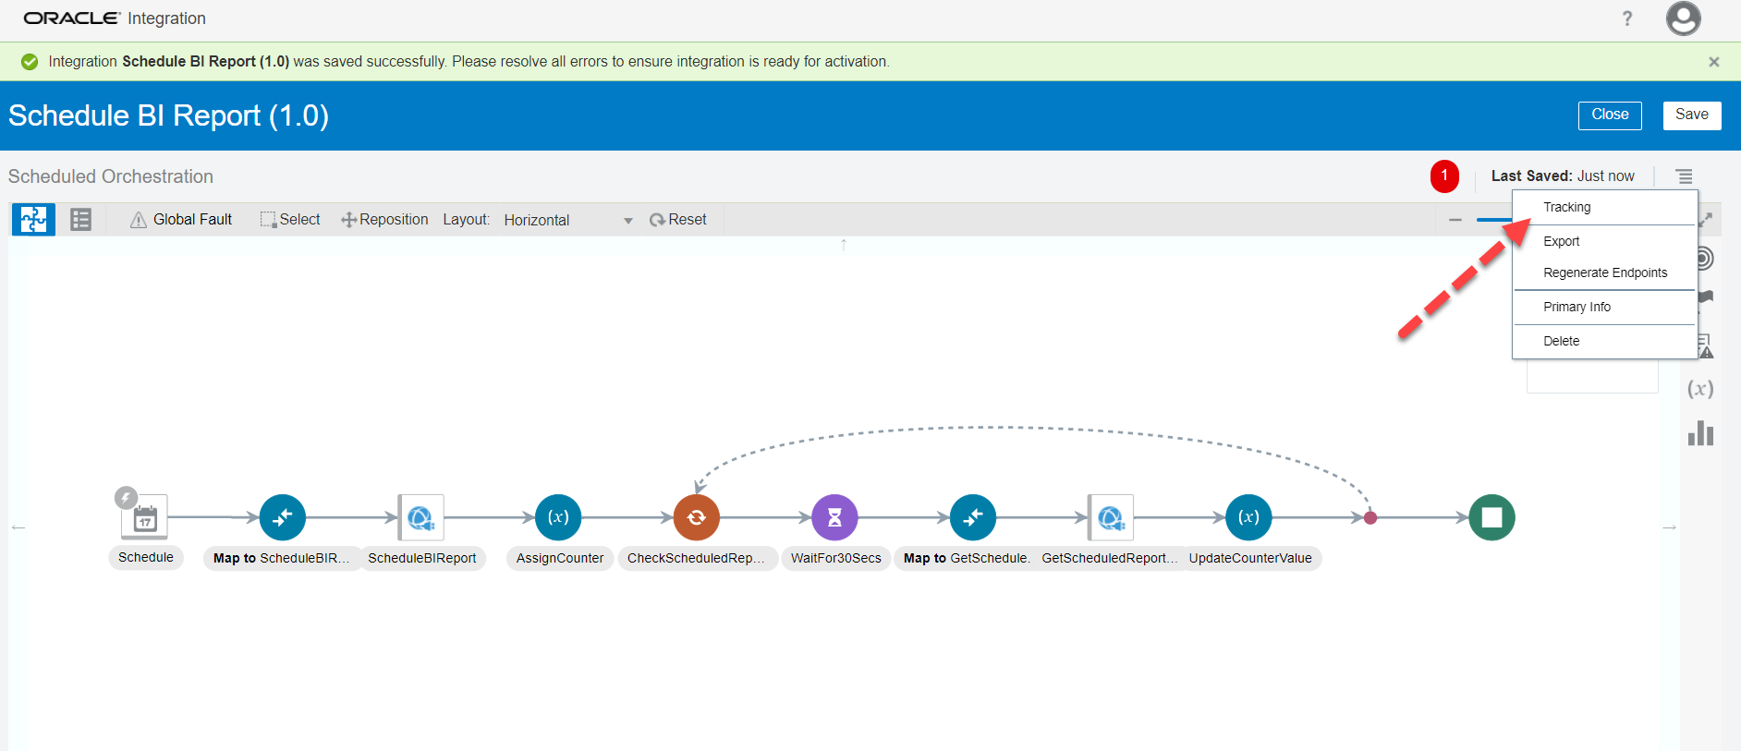The width and height of the screenshot is (1741, 751).
Task: Dismiss the green success notification banner
Action: point(1714,62)
